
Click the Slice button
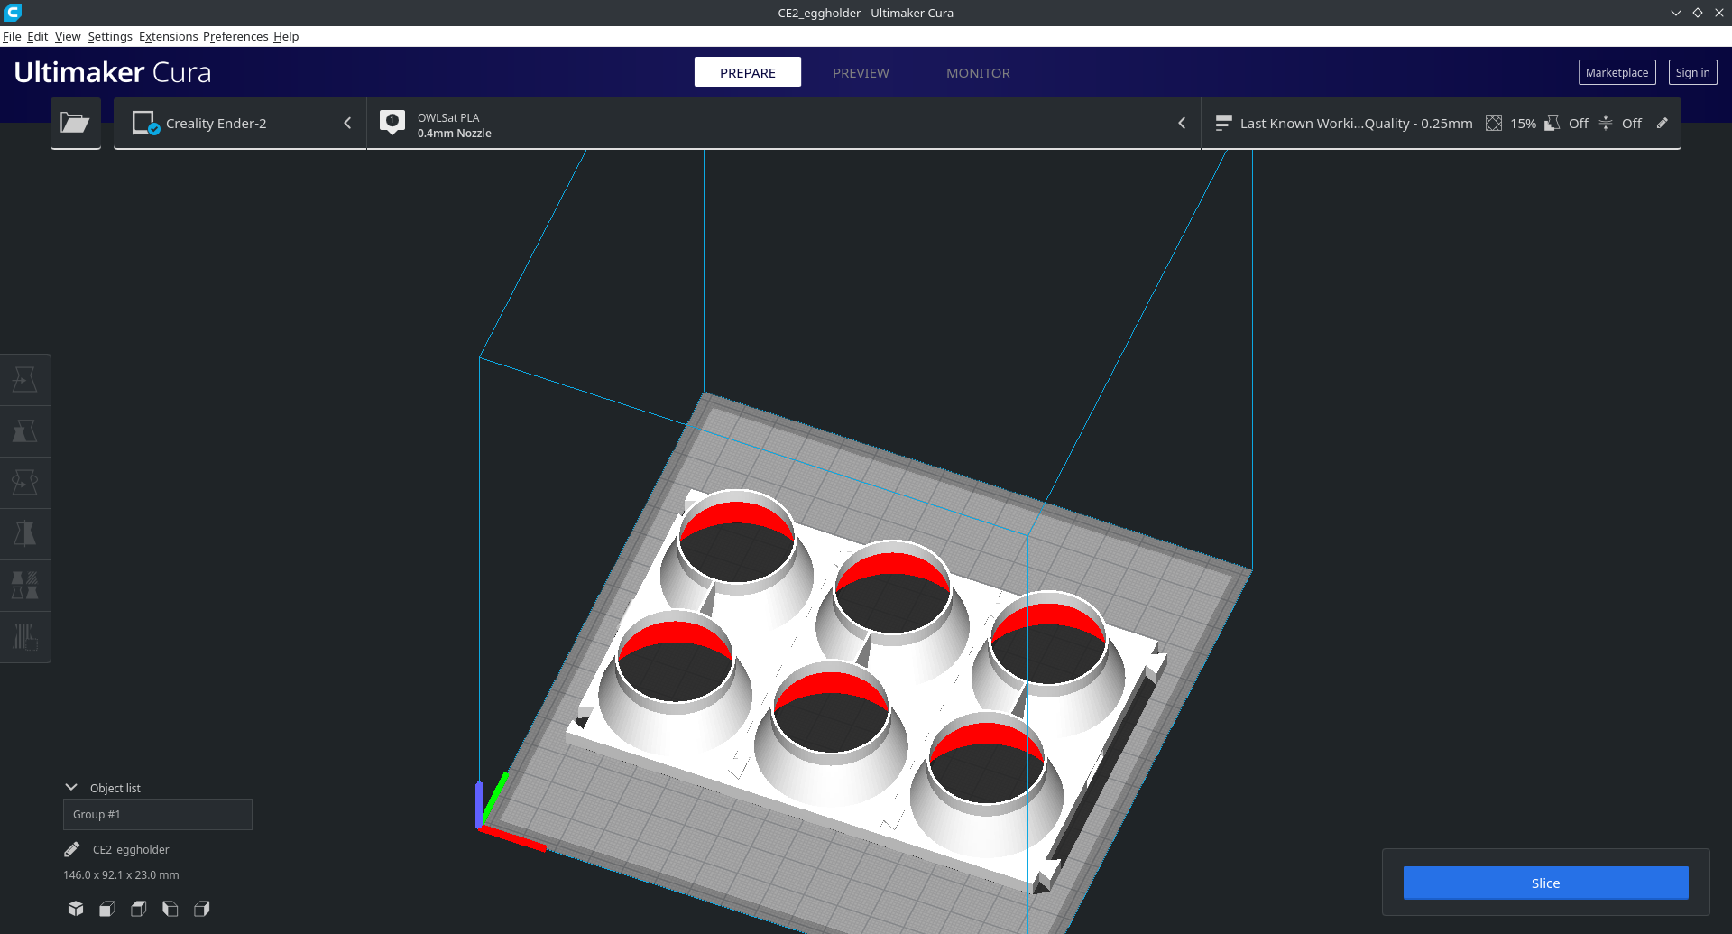click(1545, 883)
